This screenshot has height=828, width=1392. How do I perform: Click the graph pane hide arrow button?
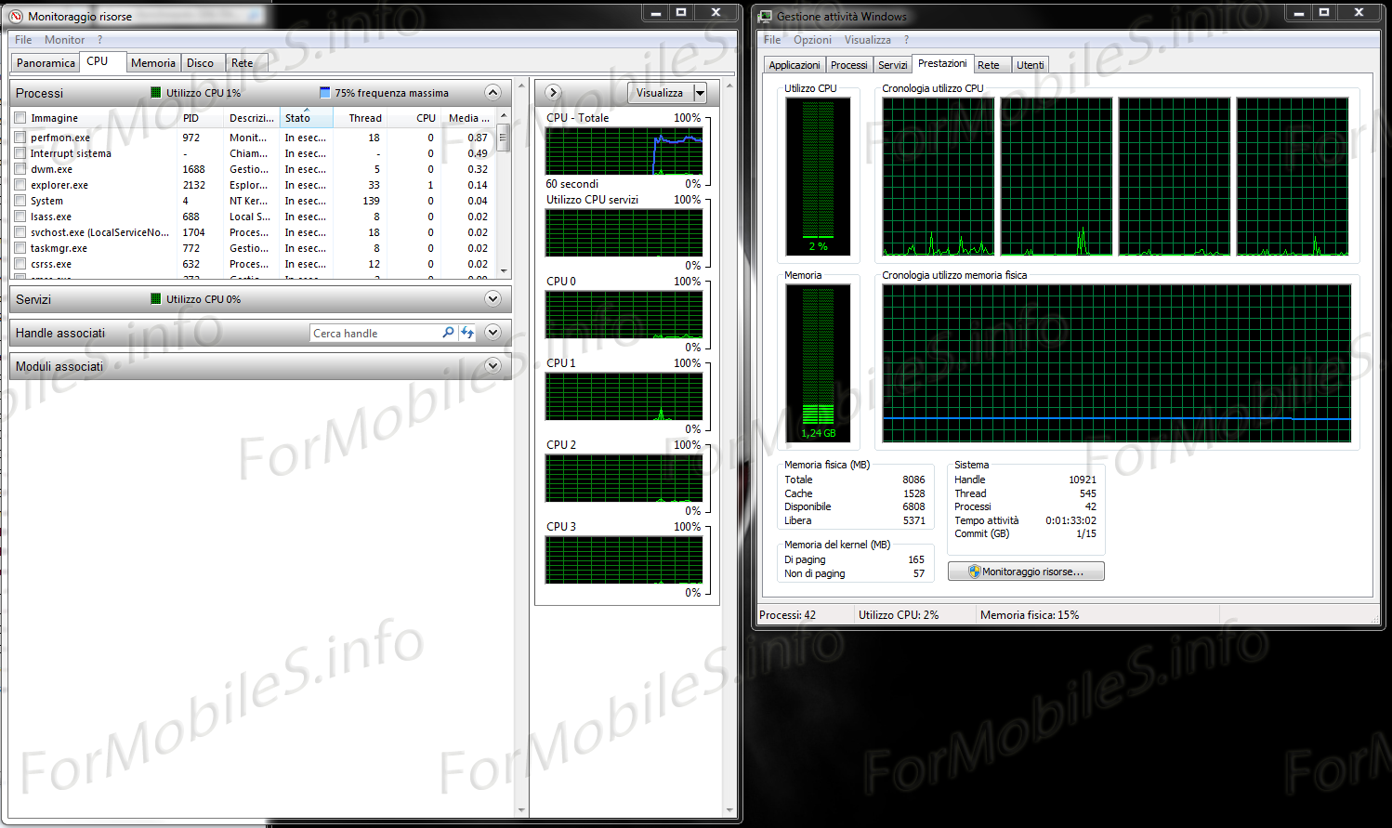[553, 92]
